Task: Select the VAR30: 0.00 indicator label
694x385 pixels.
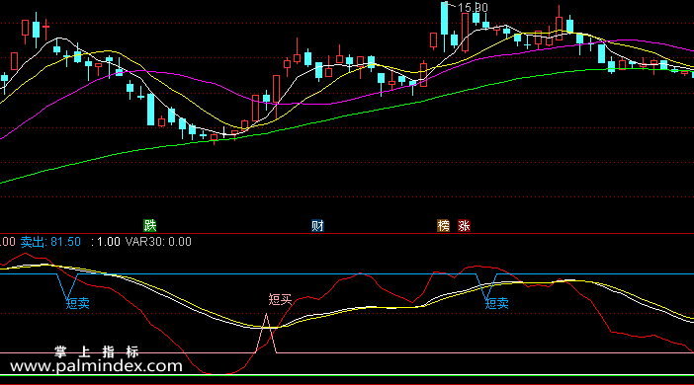Action: pos(158,242)
